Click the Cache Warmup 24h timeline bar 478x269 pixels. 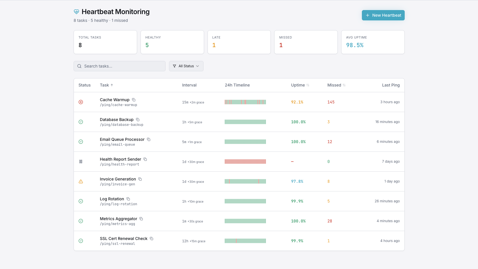245,102
